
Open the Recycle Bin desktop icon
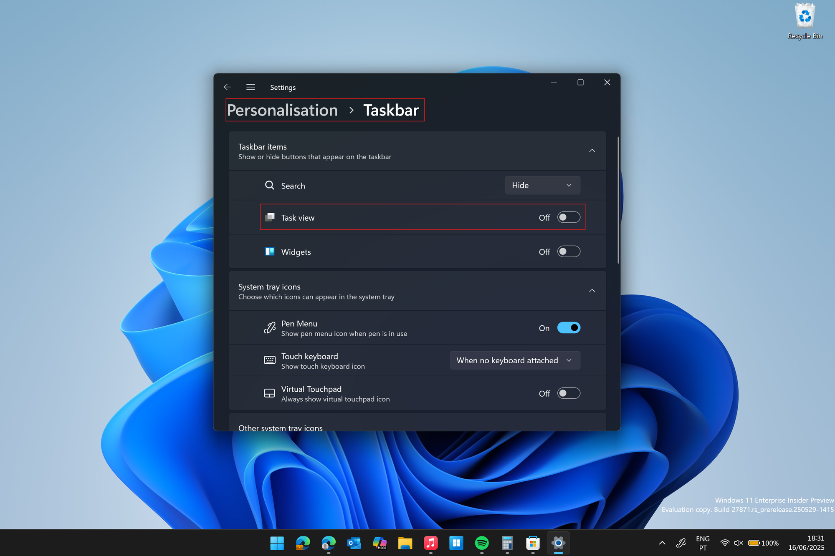[x=805, y=22]
